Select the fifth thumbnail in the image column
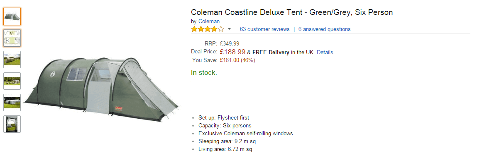 click(x=12, y=103)
